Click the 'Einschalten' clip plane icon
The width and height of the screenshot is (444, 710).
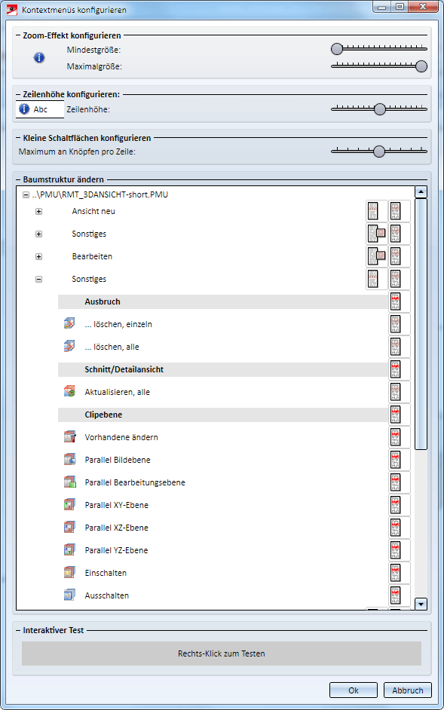click(69, 573)
